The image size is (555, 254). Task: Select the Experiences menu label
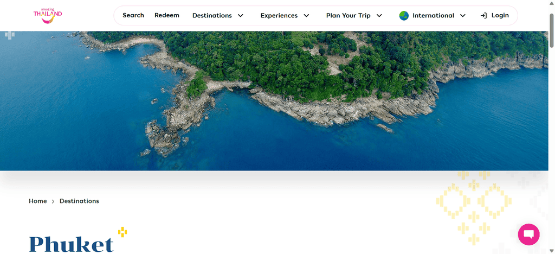point(279,16)
